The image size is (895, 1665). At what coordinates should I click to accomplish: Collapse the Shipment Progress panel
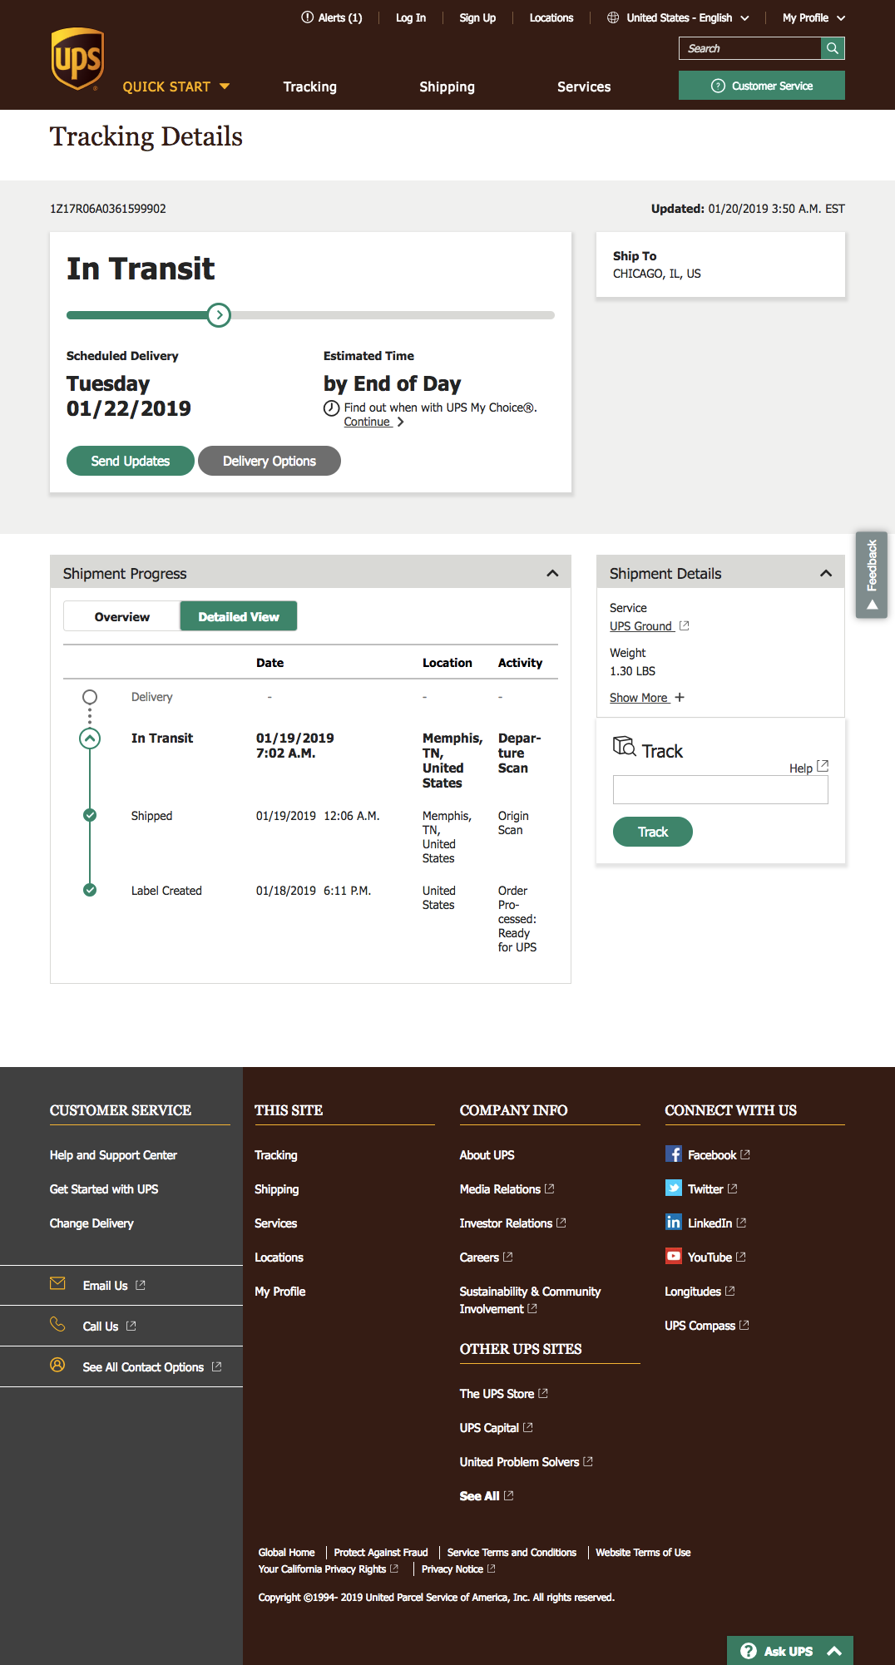552,573
